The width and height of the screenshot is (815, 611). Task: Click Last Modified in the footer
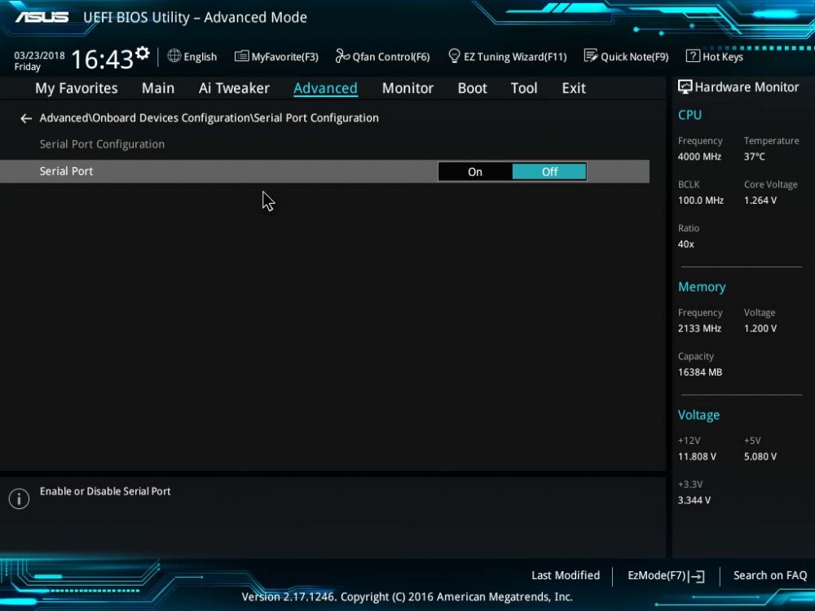point(566,576)
